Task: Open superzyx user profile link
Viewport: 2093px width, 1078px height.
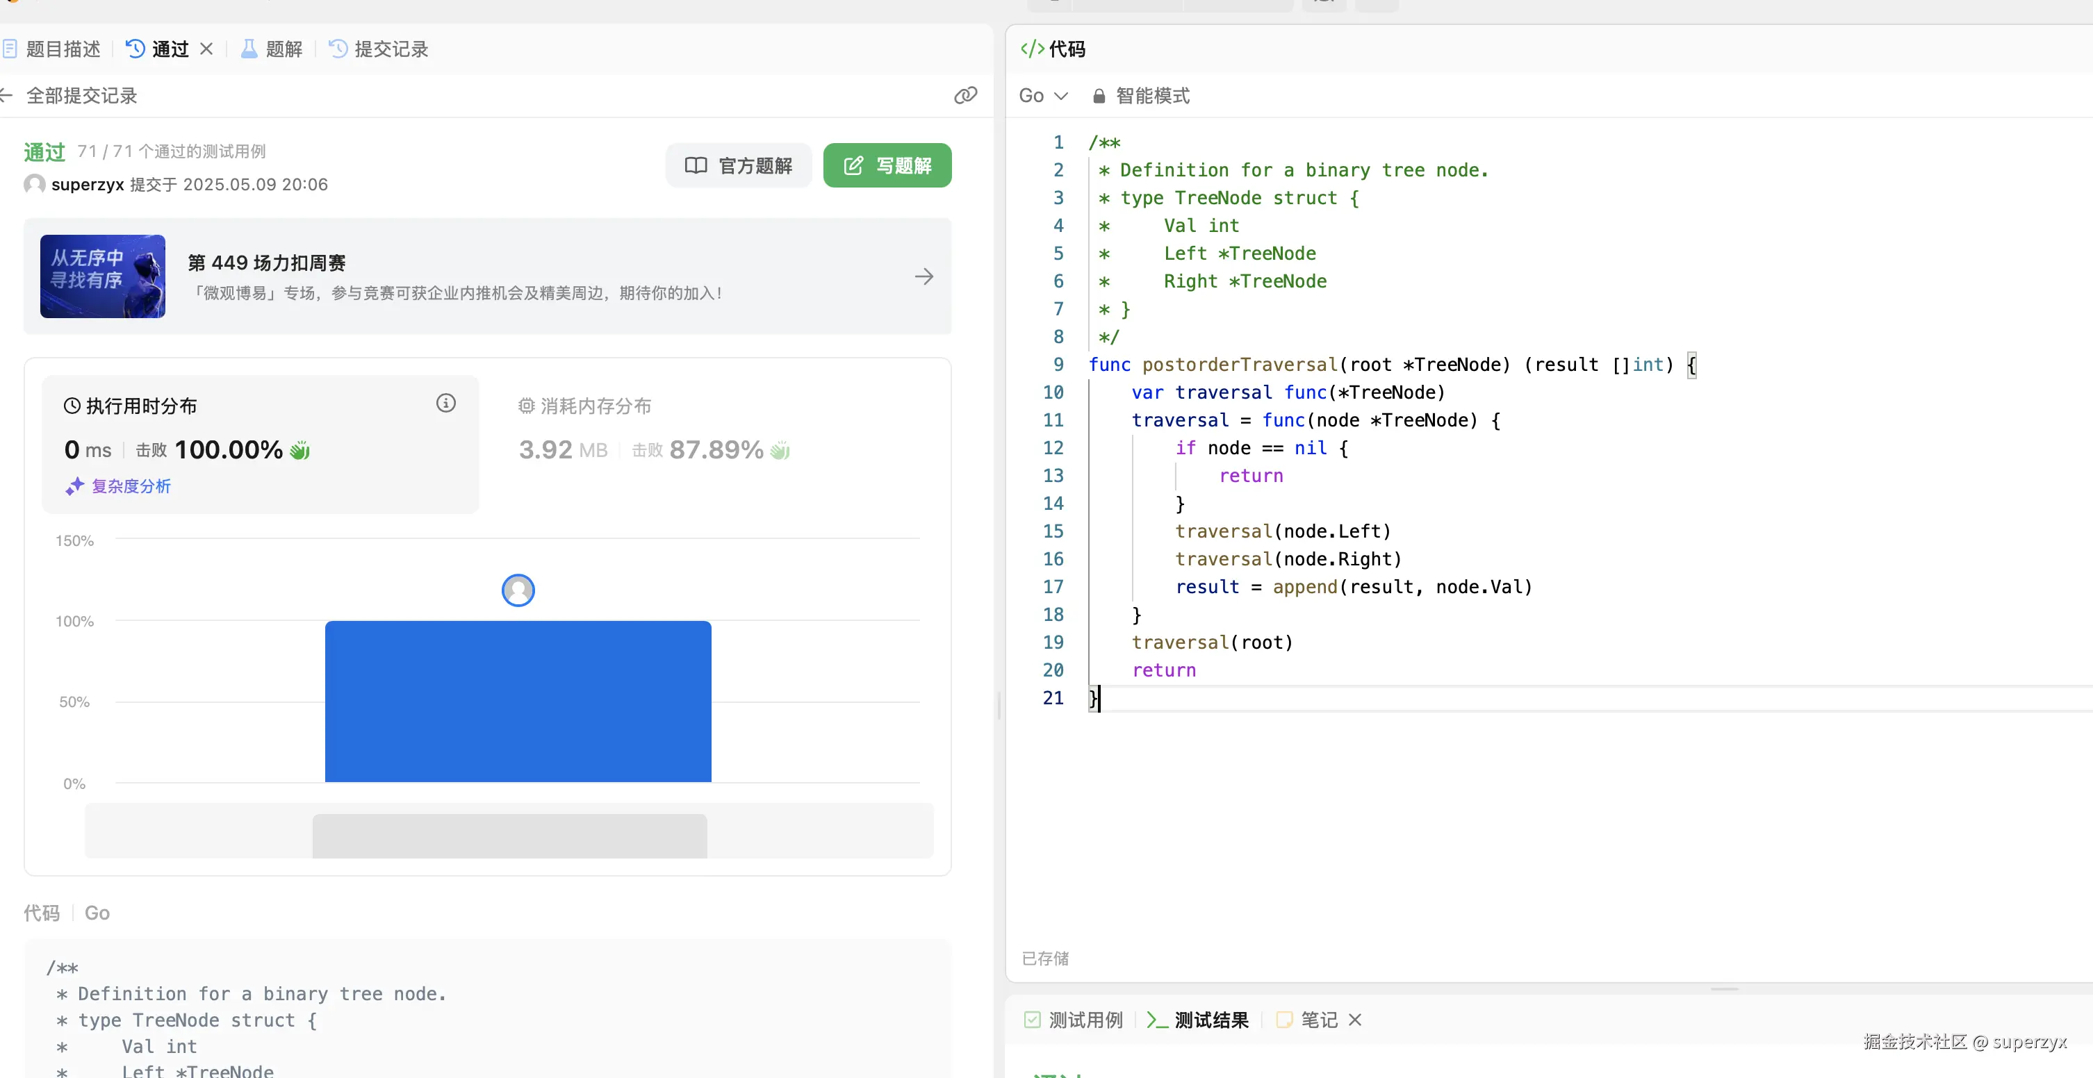Action: pos(88,184)
